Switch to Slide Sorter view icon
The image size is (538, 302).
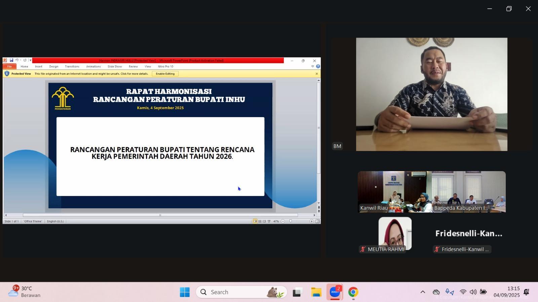260,221
